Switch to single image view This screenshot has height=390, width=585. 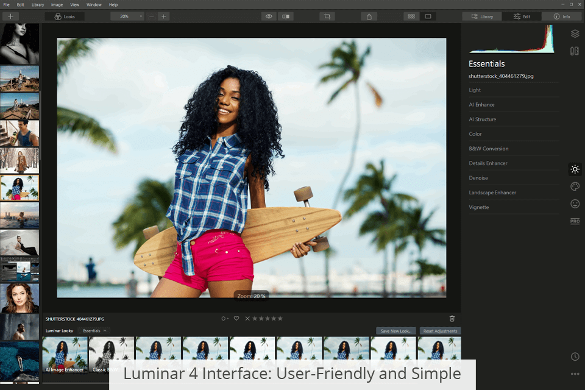(428, 16)
